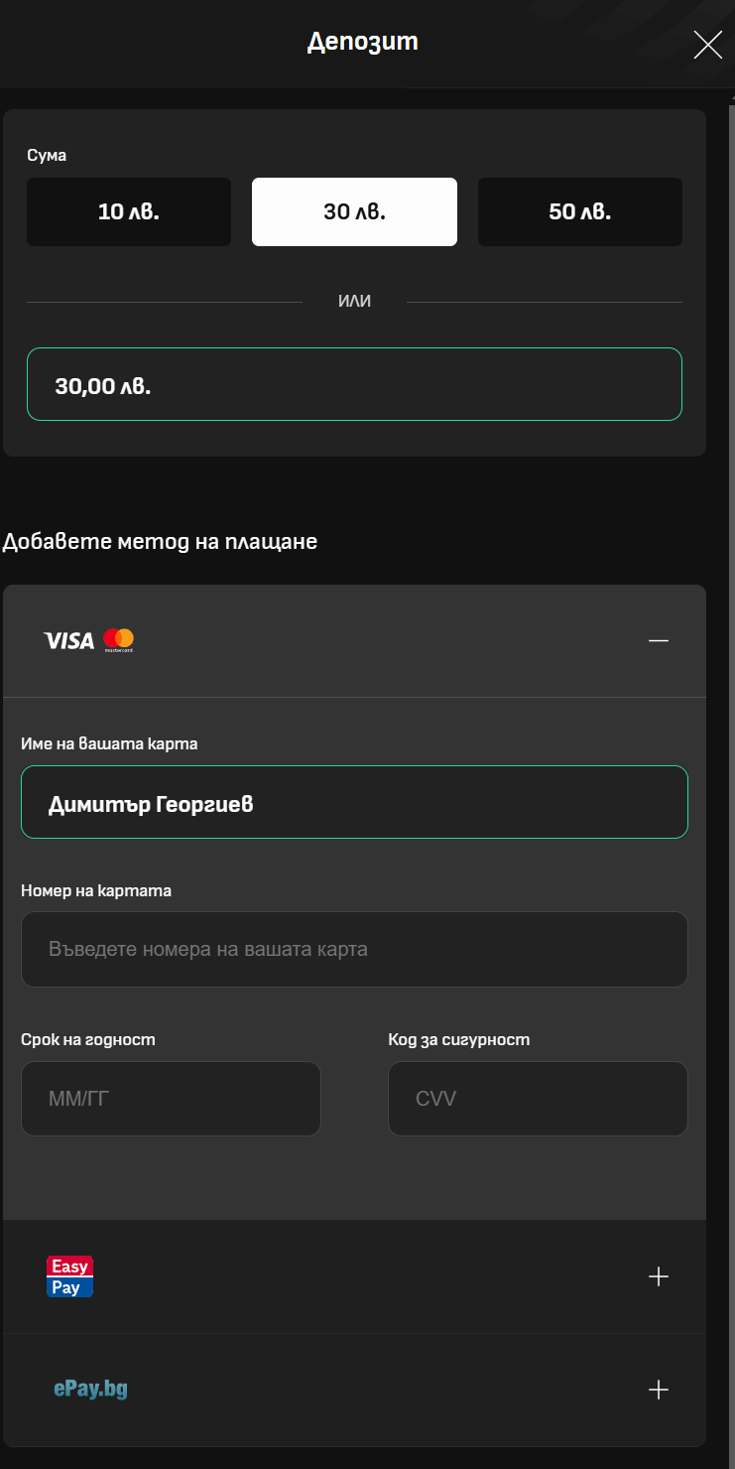Expand the Easy Pay payment method
735x1469 pixels.
pos(658,1276)
